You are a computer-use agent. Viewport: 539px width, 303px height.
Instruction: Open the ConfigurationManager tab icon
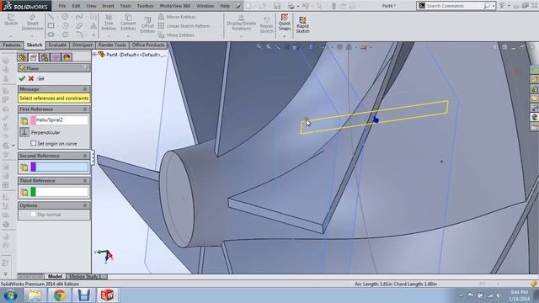[45, 57]
